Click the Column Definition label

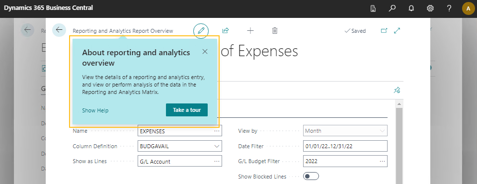[x=95, y=146]
